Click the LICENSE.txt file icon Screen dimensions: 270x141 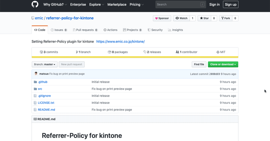coord(35,103)
